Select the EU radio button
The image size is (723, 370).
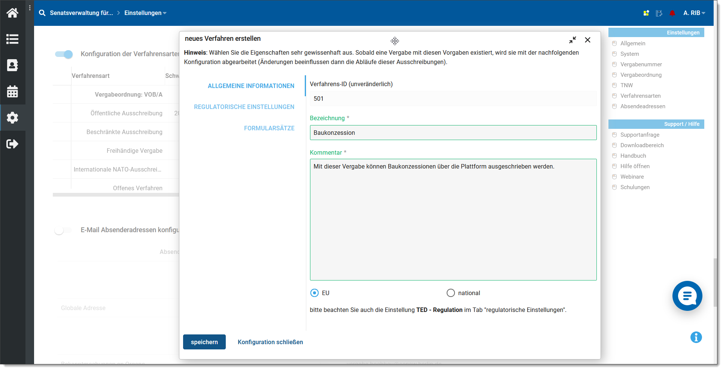(x=315, y=293)
